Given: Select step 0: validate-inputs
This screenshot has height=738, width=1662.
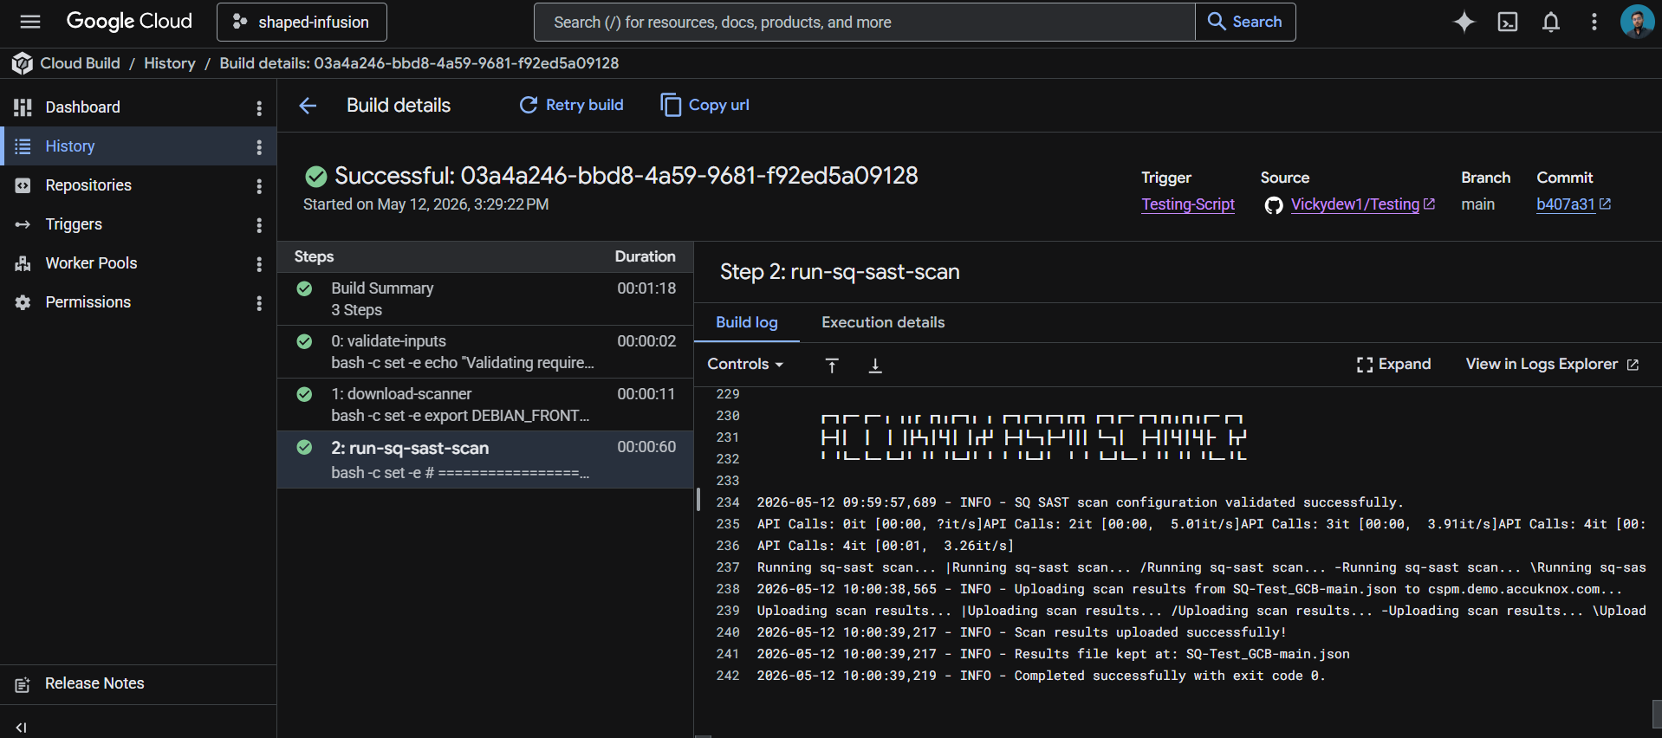Looking at the screenshot, I should 485,352.
